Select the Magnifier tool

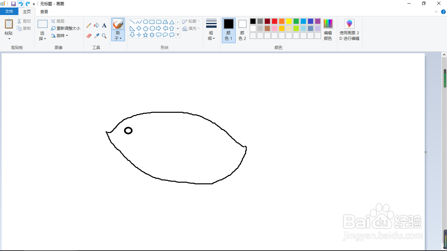[x=104, y=36]
